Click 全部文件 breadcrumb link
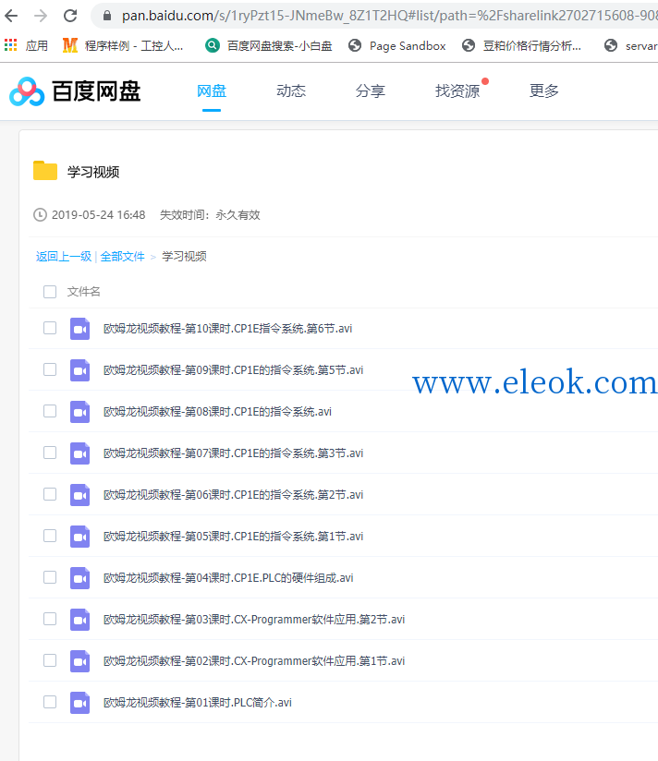658x761 pixels. 122,256
